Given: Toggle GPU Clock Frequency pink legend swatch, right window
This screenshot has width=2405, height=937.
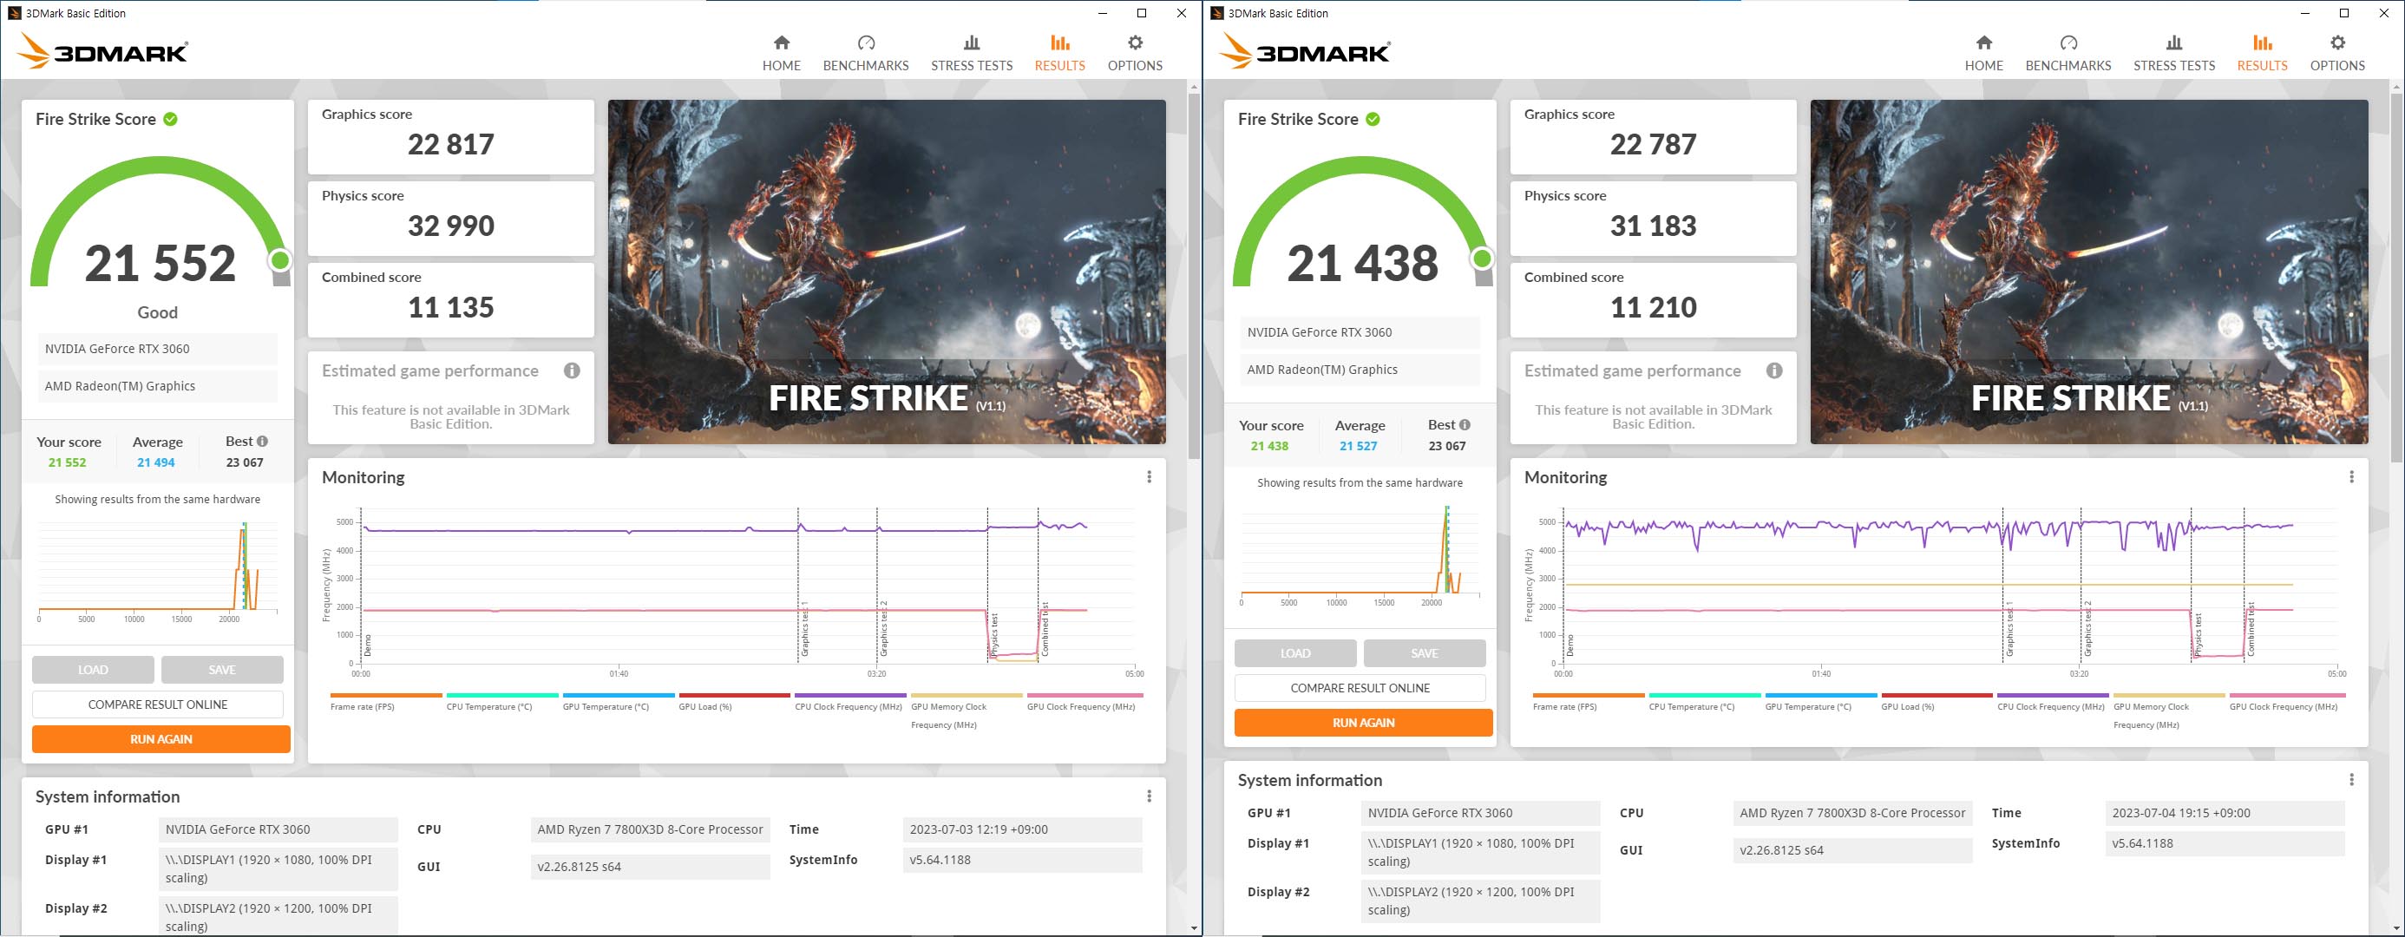Looking at the screenshot, I should (x=2286, y=695).
